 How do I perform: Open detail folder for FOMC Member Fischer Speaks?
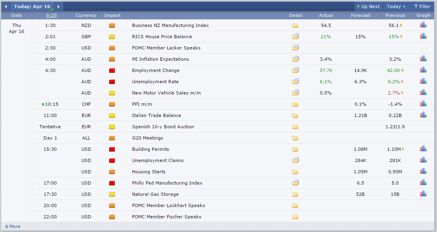coord(295,217)
